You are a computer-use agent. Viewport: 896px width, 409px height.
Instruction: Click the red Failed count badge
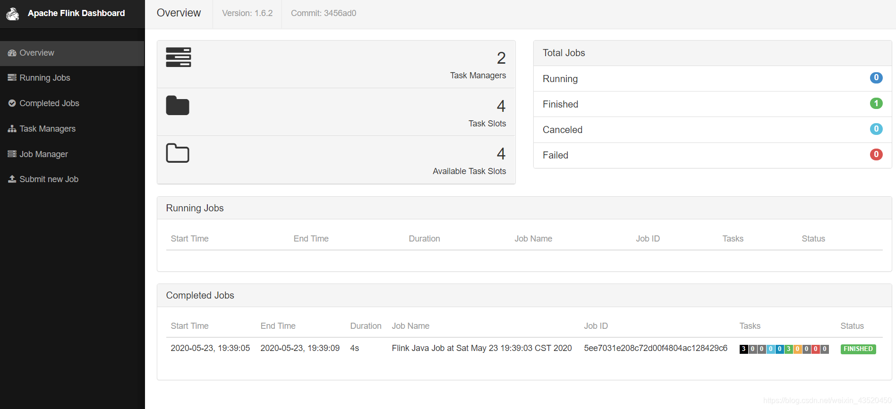876,154
